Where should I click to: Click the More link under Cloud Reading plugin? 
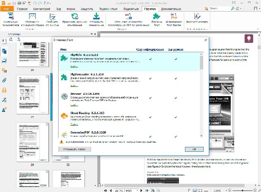coord(74,124)
